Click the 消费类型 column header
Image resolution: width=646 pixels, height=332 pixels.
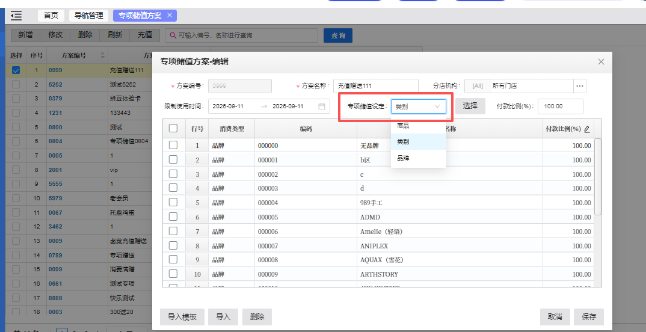[232, 129]
